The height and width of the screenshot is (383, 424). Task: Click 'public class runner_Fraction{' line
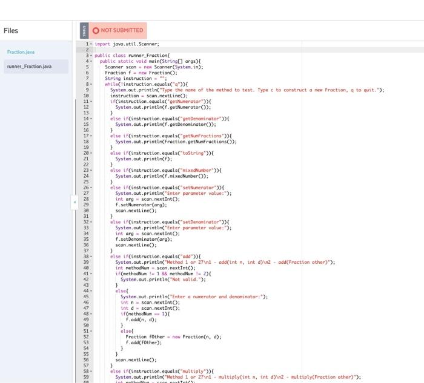[132, 56]
